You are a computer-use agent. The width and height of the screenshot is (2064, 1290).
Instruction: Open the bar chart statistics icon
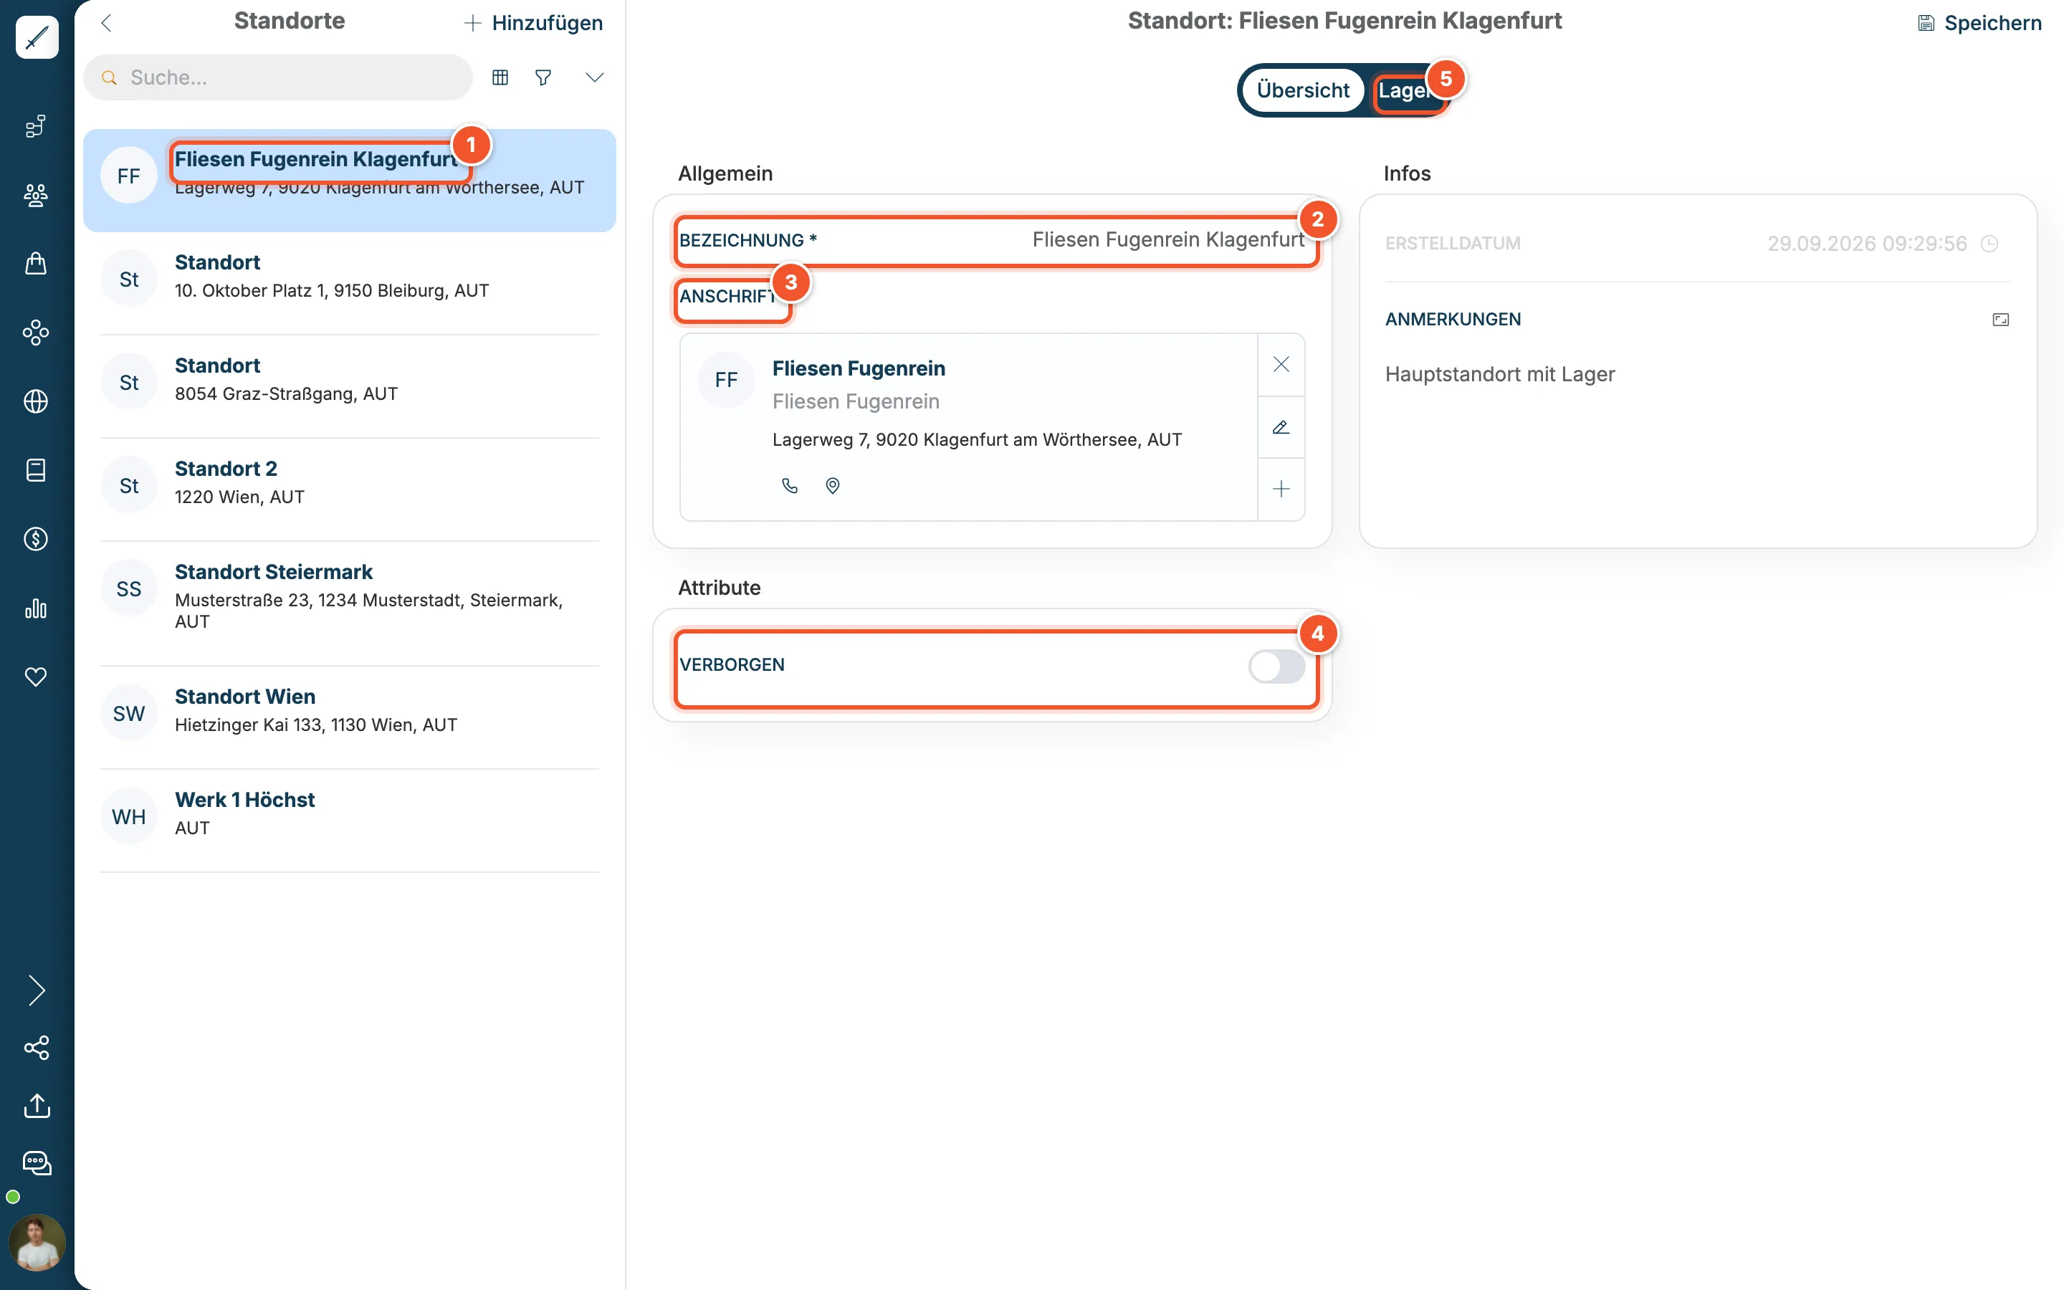(36, 608)
